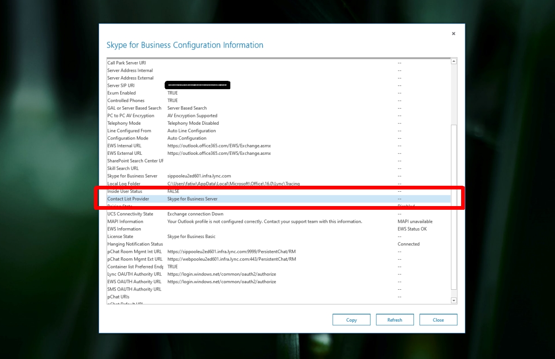Click the vertical scrollbar thumb

click(454, 207)
